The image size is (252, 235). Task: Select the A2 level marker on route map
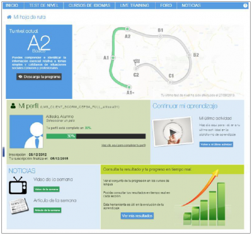point(127,29)
